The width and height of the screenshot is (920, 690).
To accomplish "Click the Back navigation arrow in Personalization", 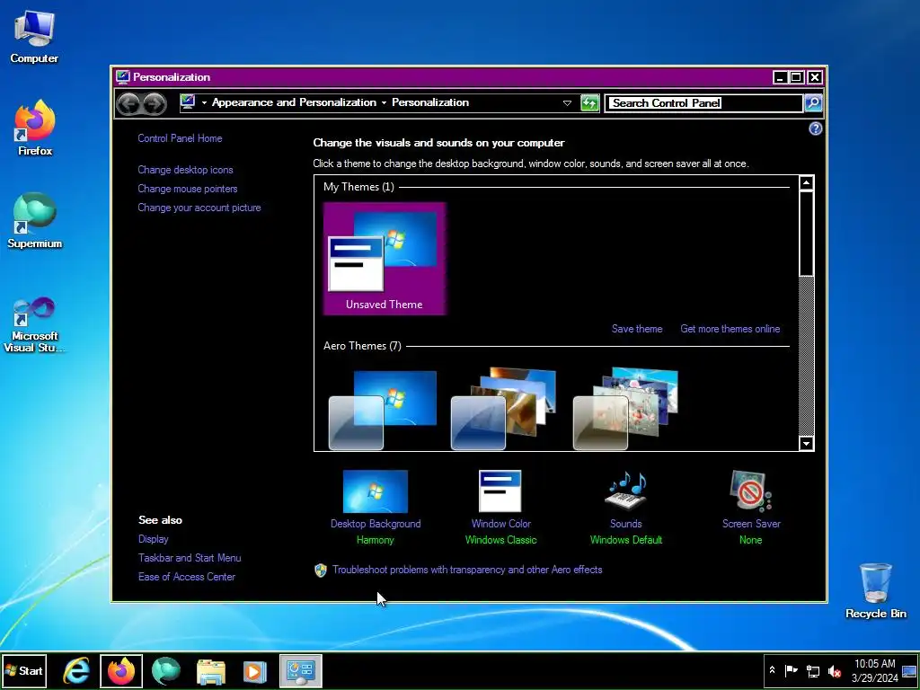I will click(x=128, y=104).
